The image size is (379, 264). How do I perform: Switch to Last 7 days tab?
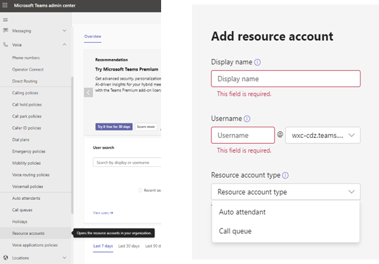click(103, 246)
